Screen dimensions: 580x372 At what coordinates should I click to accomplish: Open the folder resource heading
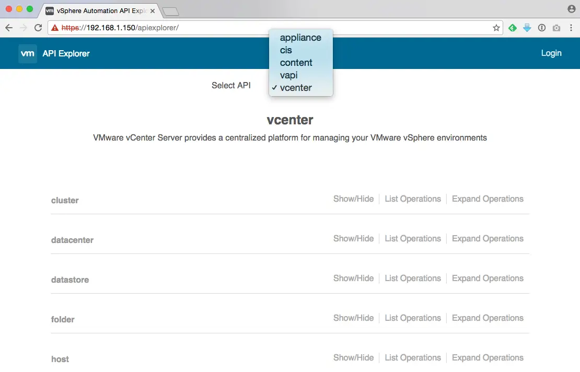[63, 319]
